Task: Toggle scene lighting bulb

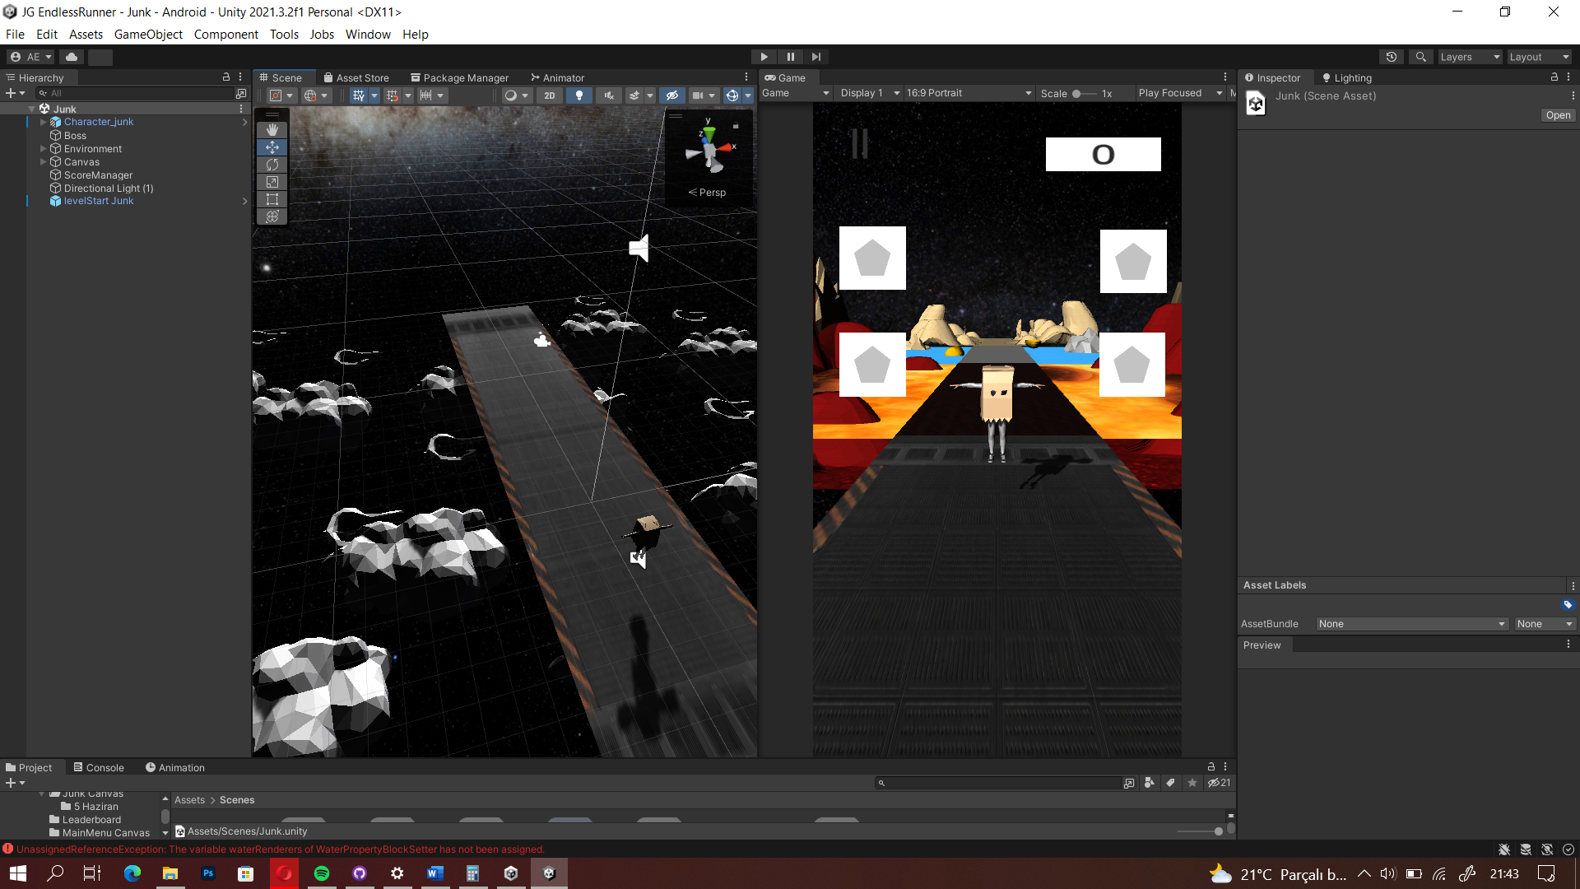Action: (579, 95)
